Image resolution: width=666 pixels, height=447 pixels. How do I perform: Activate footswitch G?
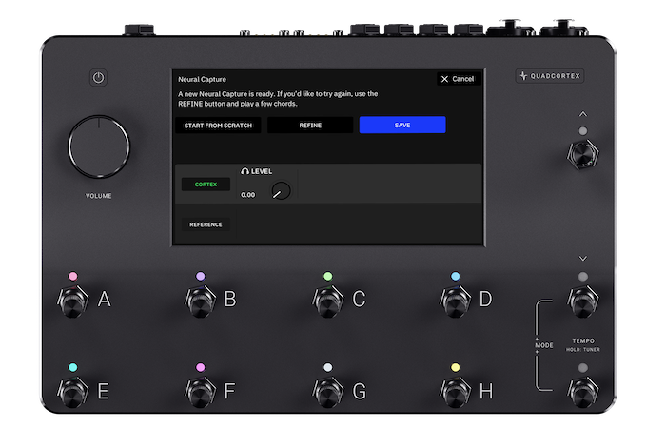tap(327, 392)
